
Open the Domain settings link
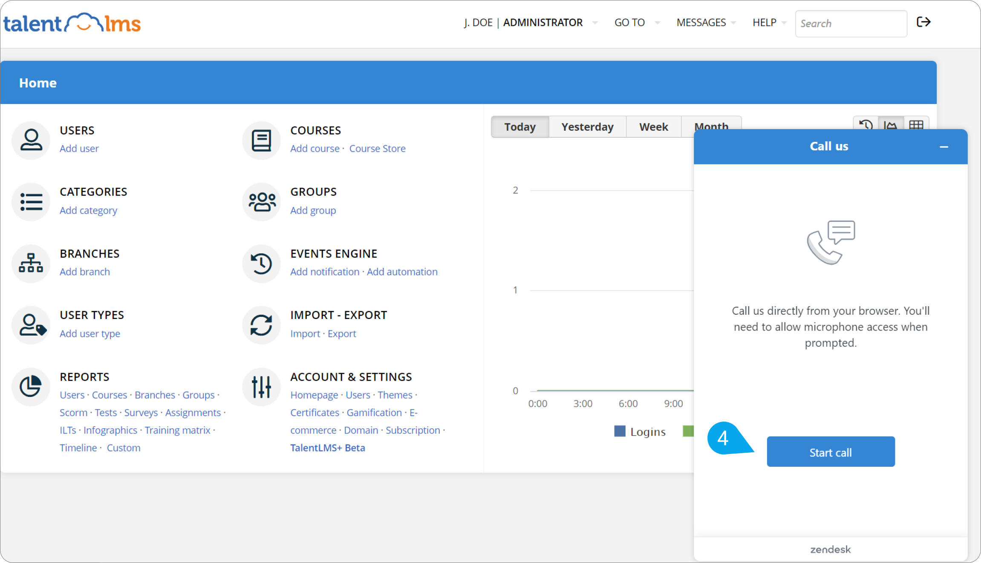(361, 430)
